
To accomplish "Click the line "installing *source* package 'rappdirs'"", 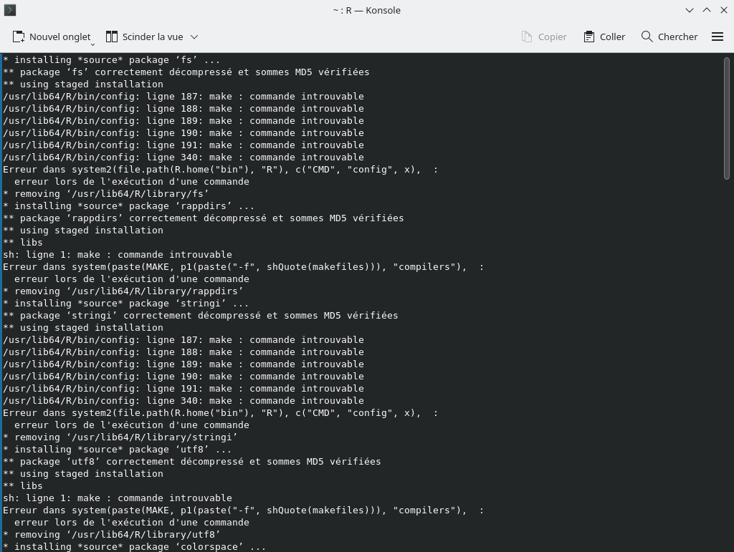I will (129, 205).
